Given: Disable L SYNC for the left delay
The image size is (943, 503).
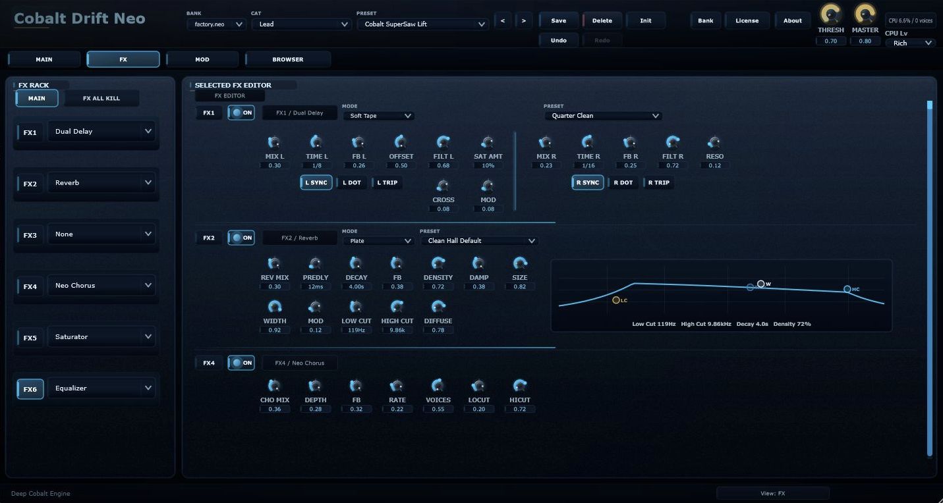Looking at the screenshot, I should pos(316,182).
